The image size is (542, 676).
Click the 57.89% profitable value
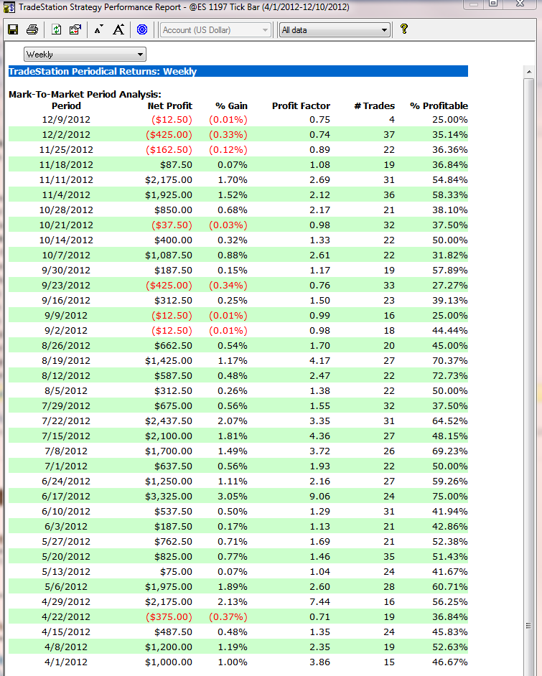(450, 271)
